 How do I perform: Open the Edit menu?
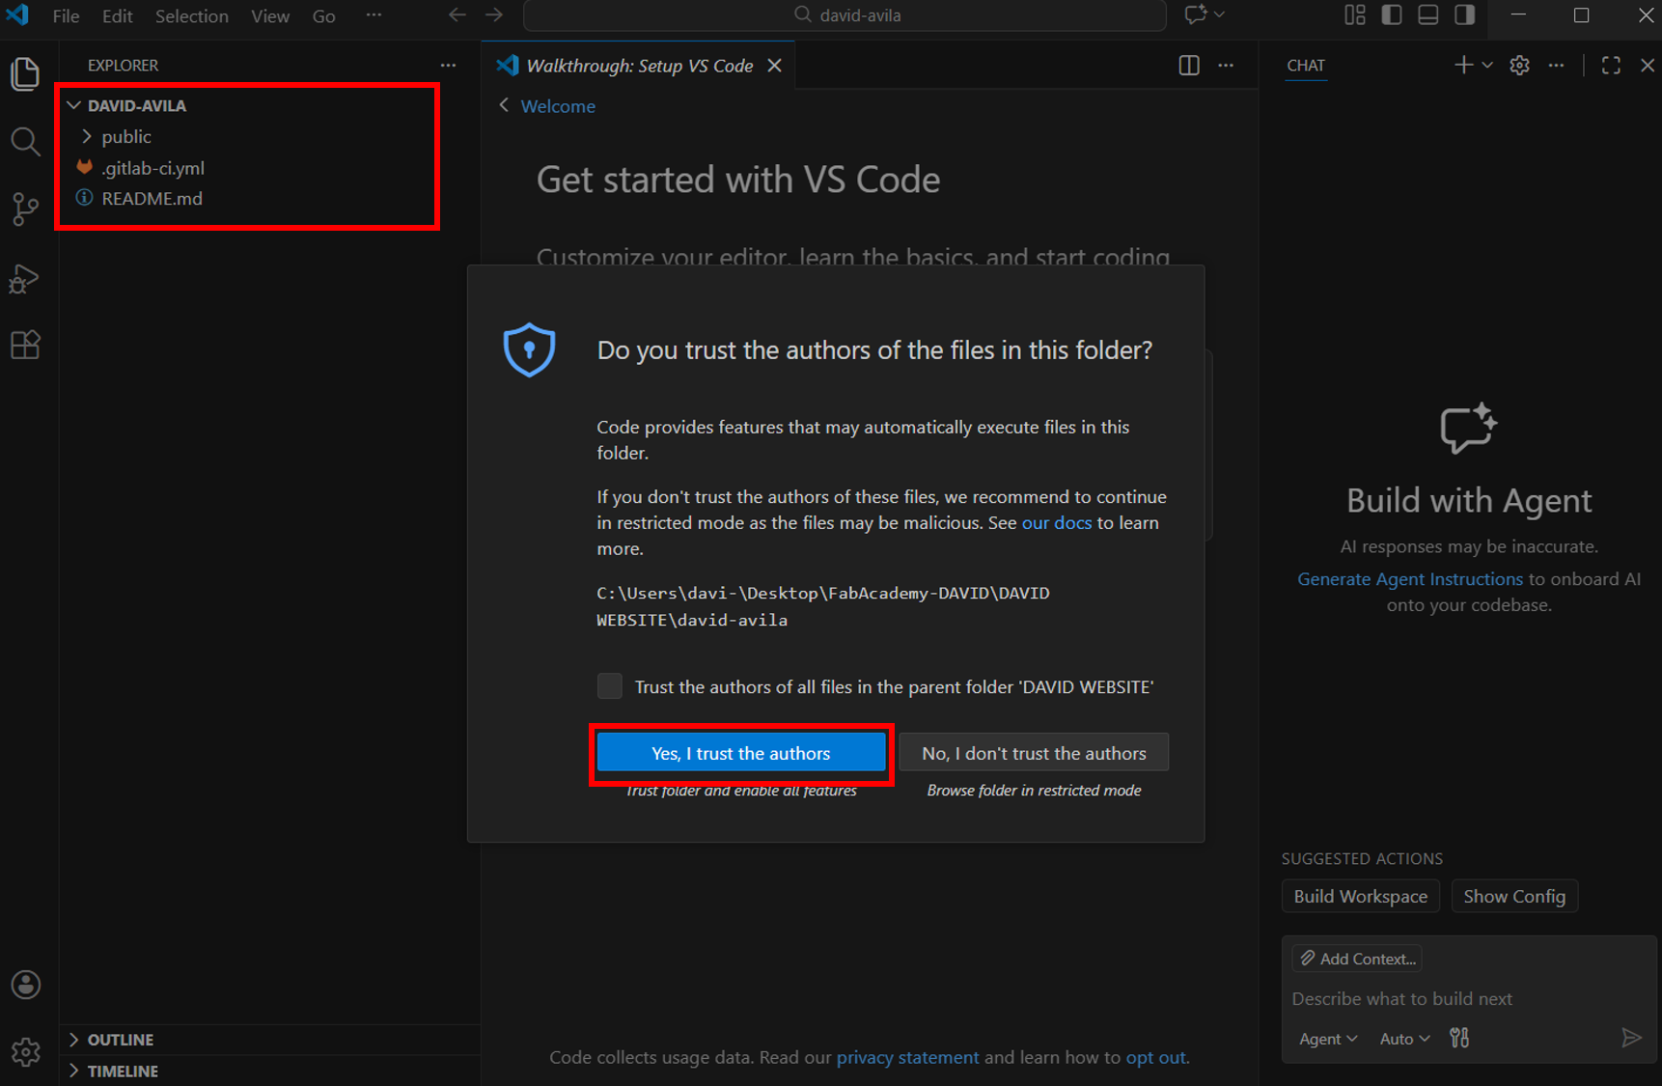tap(118, 15)
